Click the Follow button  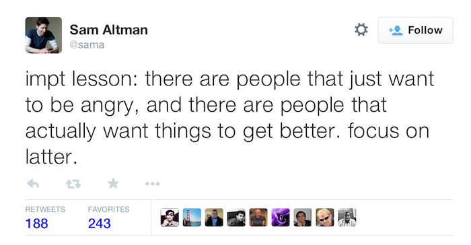tap(415, 30)
